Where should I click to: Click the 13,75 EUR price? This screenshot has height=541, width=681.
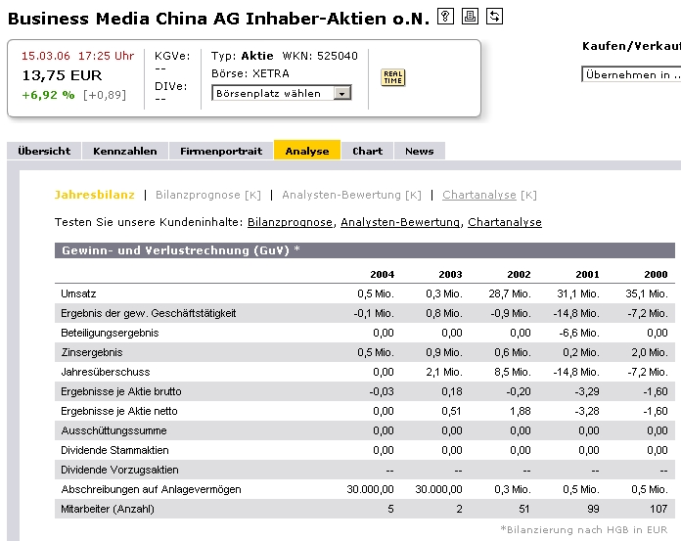62,75
